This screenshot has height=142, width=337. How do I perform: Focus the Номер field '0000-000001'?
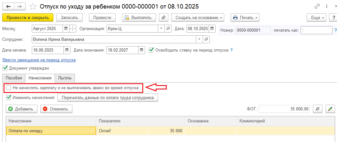pyautogui.click(x=253, y=30)
